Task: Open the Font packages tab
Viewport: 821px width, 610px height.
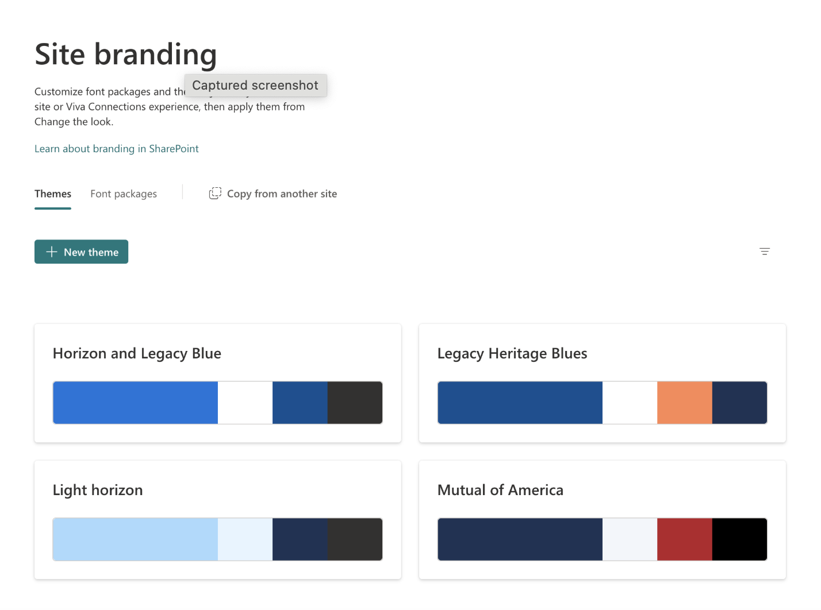Action: pos(124,194)
